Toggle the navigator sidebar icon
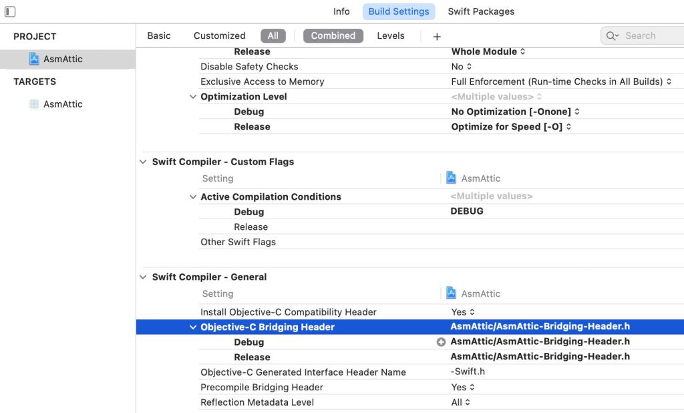Viewport: 684px width, 413px height. [x=10, y=11]
